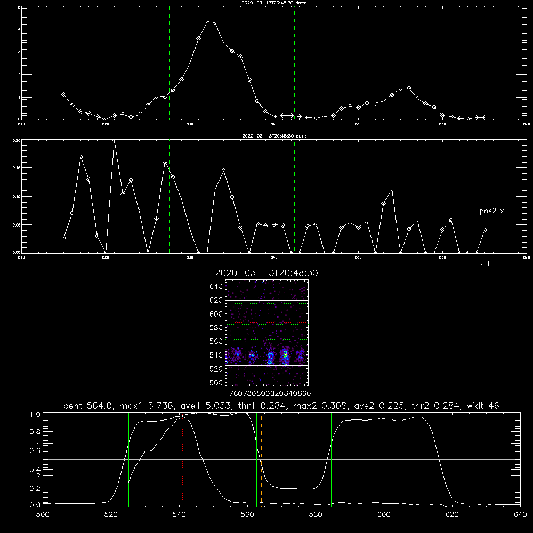Click the timestamp title above the spectrogram image
Image resolution: width=533 pixels, height=533 pixels.
(266, 273)
